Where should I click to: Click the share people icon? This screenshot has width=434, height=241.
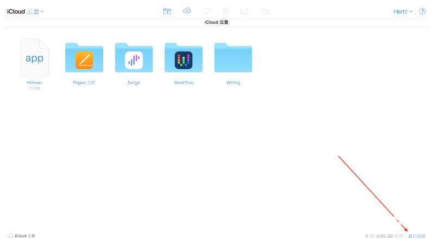[x=265, y=11]
